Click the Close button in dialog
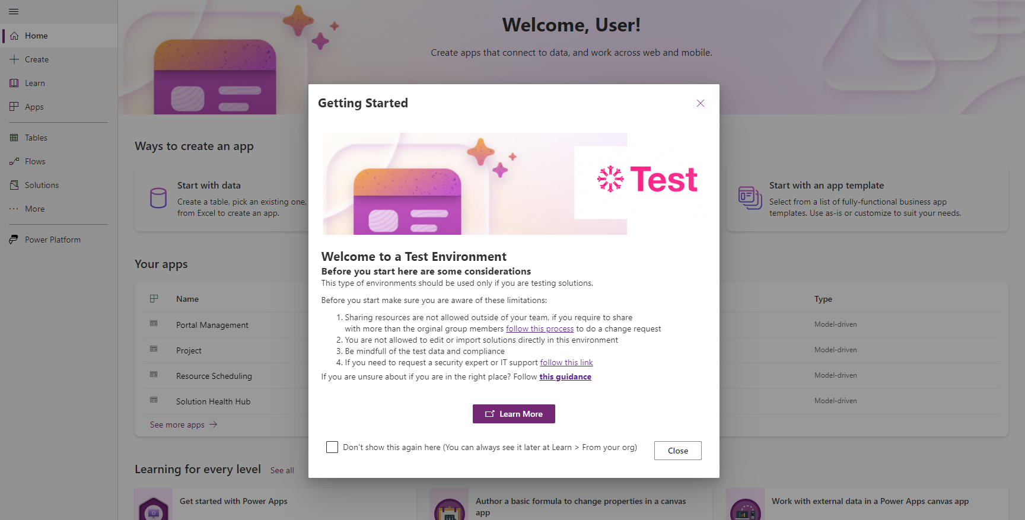1025x520 pixels. 678,451
